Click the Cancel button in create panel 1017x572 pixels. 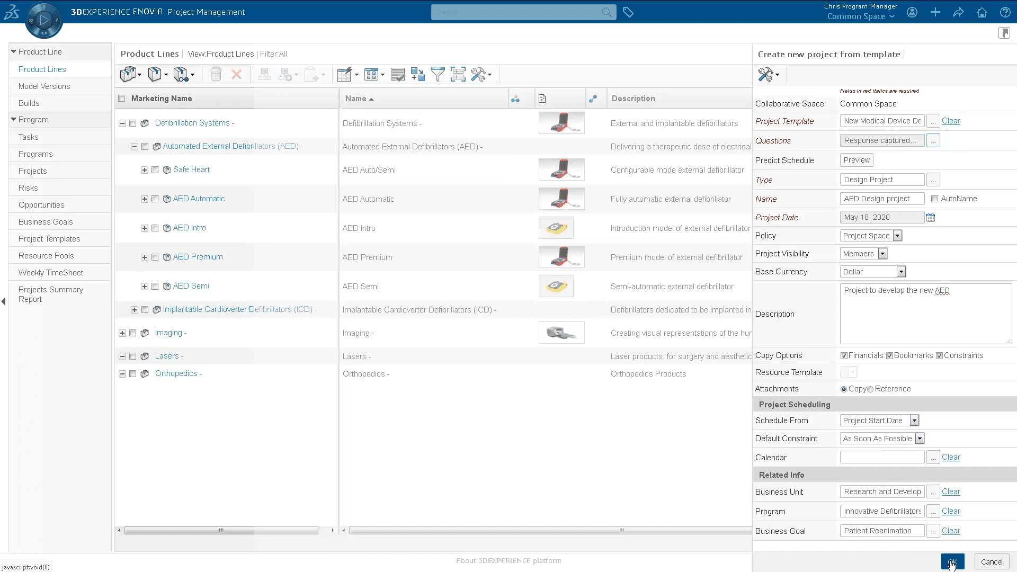click(991, 562)
